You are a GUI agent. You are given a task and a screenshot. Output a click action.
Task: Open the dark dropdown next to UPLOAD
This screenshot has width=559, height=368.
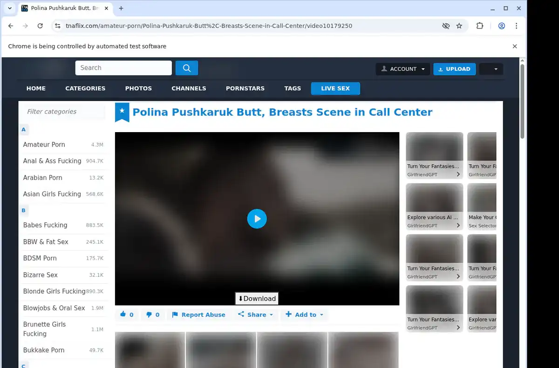(x=491, y=69)
